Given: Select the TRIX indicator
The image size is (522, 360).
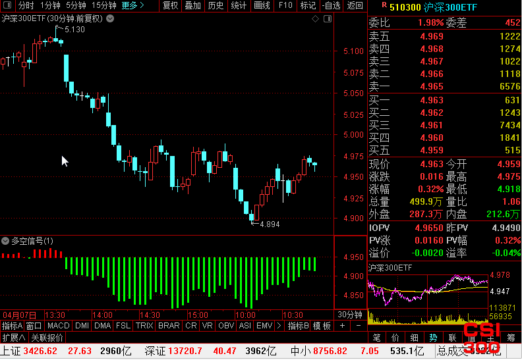Looking at the screenshot, I should point(144,326).
